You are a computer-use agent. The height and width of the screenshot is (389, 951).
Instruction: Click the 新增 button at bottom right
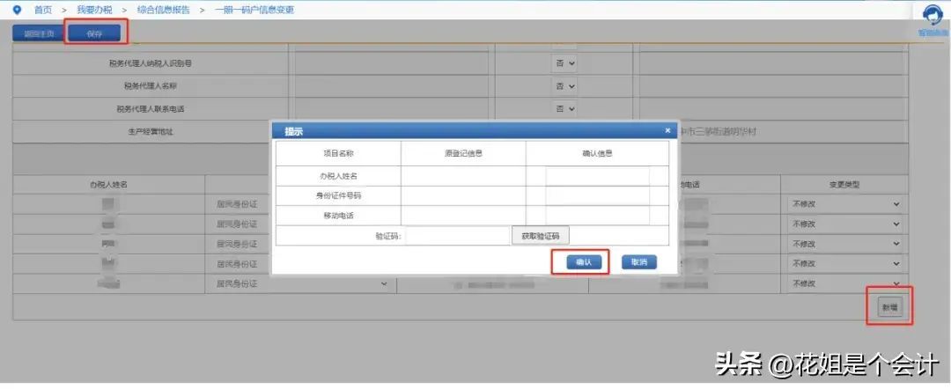(890, 307)
